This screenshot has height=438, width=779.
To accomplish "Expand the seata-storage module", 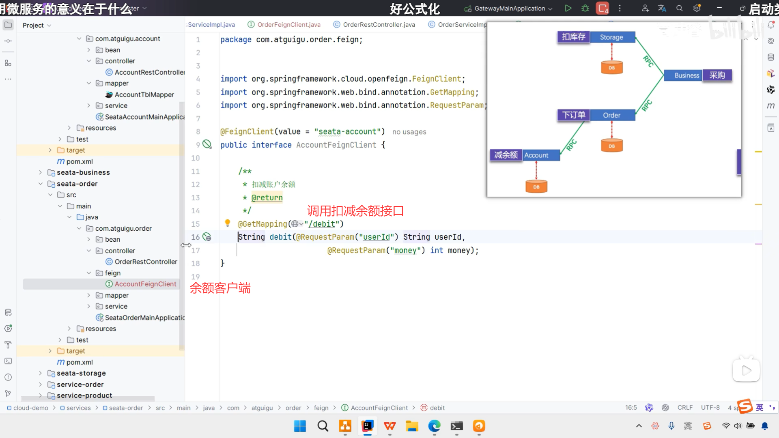I will pyautogui.click(x=40, y=373).
